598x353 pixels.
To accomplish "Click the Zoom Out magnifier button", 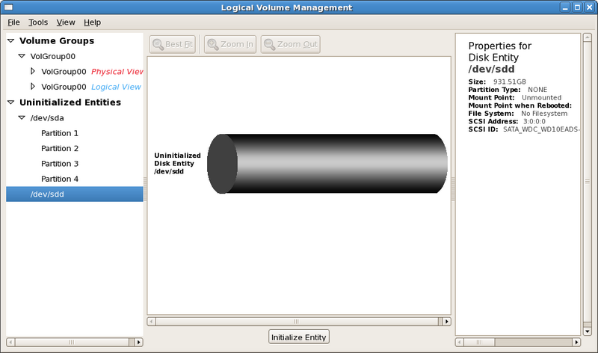I will tap(290, 44).
